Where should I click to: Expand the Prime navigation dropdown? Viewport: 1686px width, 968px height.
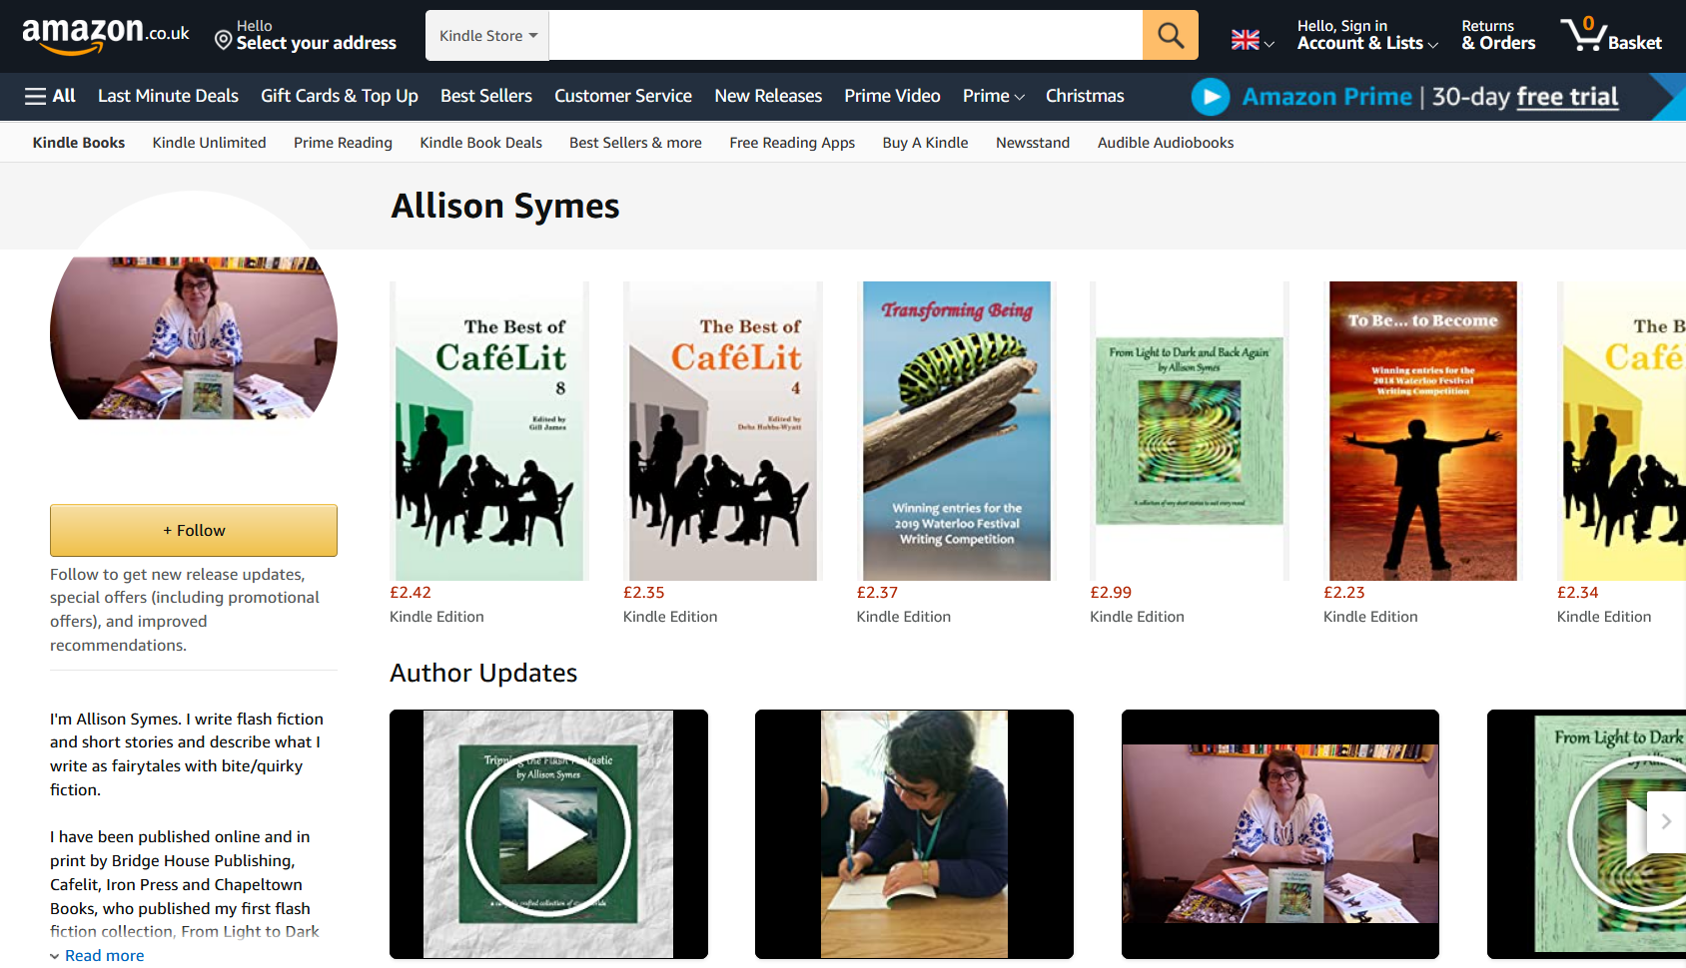pyautogui.click(x=993, y=96)
